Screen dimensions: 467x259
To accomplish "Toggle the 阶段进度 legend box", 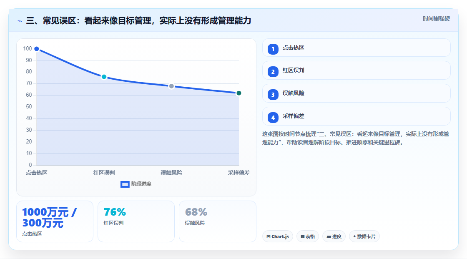I will click(125, 184).
